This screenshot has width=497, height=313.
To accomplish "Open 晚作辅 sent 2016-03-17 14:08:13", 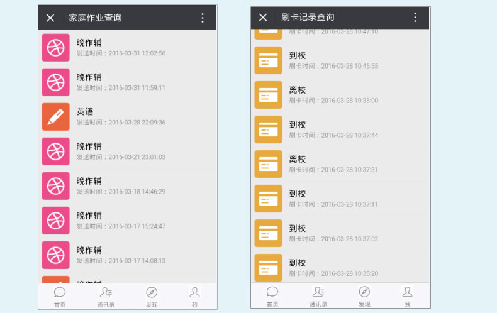I will tap(128, 255).
